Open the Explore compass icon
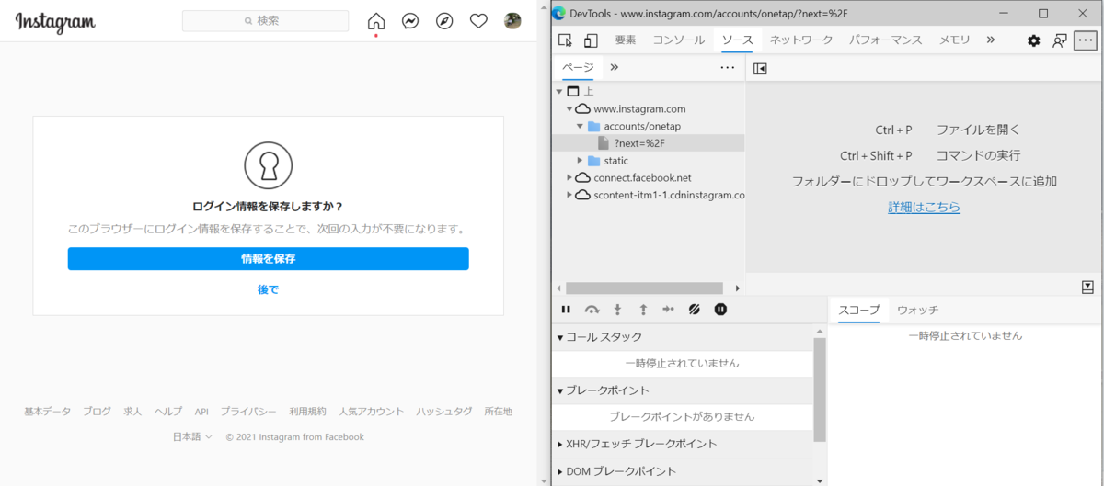 [x=444, y=21]
